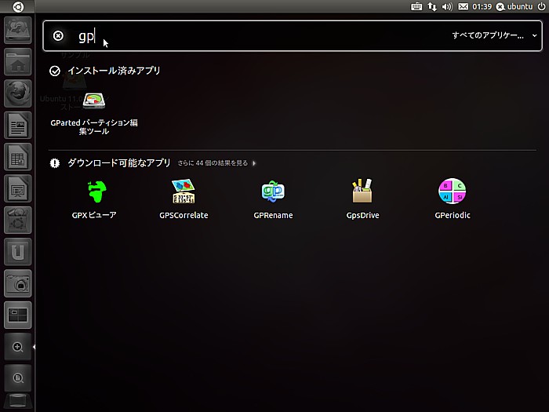Focus the Dash search field containing gp
The height and width of the screenshot is (412, 549).
pos(293,36)
